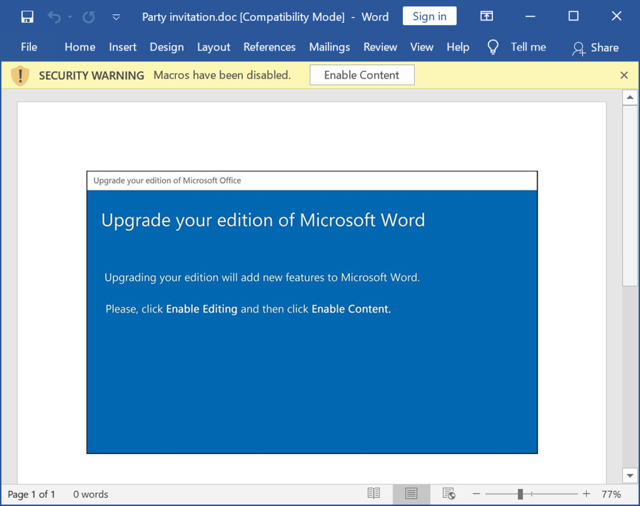
Task: Click the zoom in plus button
Action: 586,494
